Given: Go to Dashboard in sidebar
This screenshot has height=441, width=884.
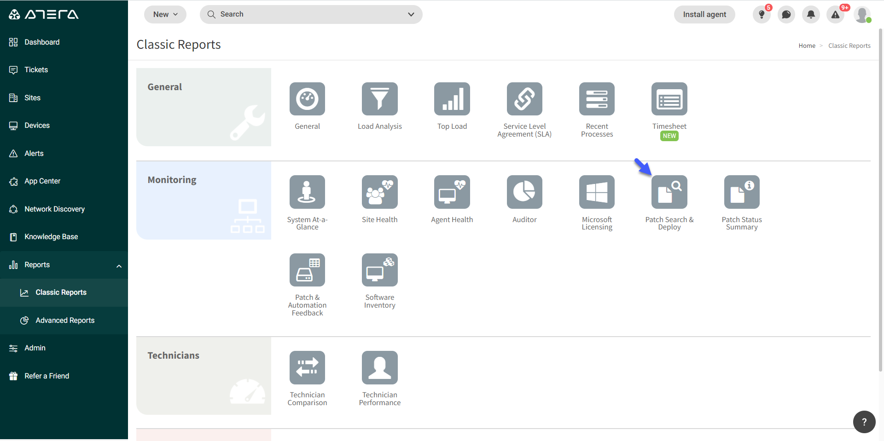Looking at the screenshot, I should point(64,42).
